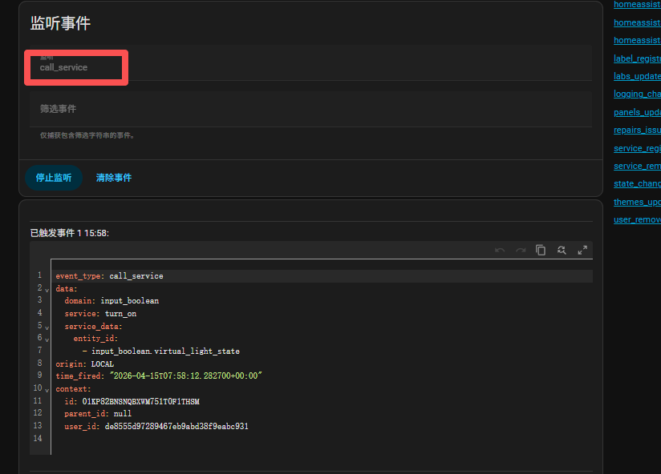The width and height of the screenshot is (661, 474).
Task: Copy the event YAML with the copy icon
Action: 541,250
